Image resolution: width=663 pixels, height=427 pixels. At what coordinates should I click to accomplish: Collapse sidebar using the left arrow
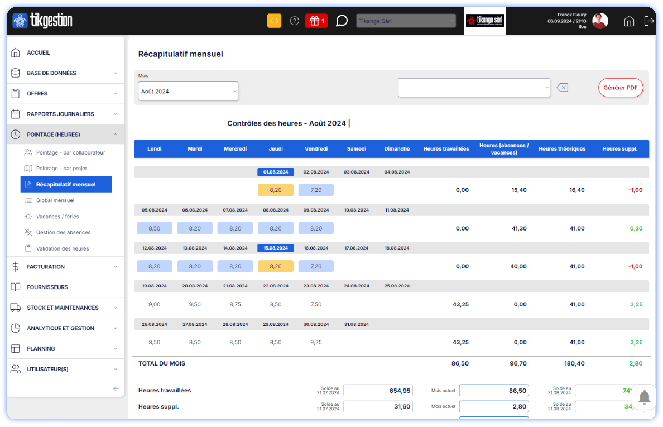click(116, 388)
